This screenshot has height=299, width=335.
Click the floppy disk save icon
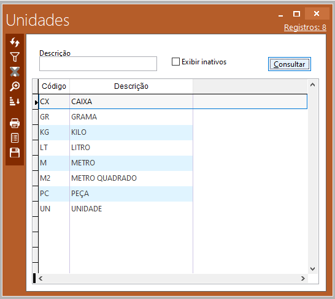tap(15, 153)
